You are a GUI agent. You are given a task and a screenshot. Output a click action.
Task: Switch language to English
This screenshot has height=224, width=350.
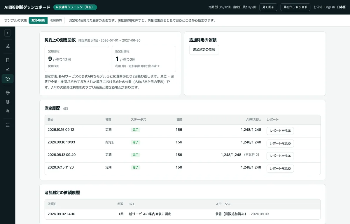[x=330, y=7]
